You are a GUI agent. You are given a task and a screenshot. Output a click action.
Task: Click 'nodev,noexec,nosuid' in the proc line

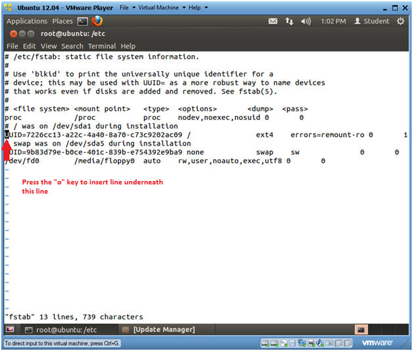coord(219,117)
